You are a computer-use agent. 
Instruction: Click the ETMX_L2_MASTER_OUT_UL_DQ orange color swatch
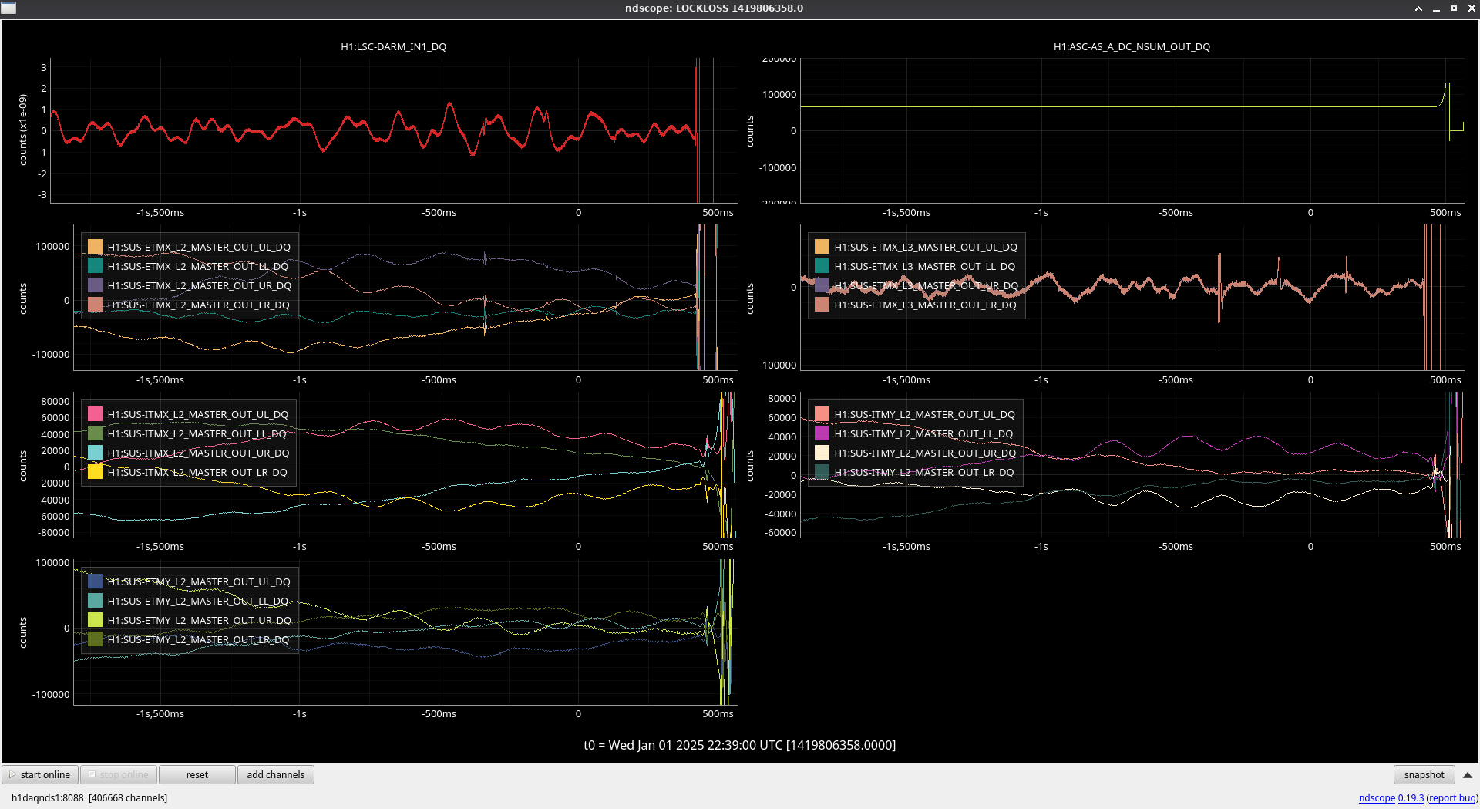point(95,247)
